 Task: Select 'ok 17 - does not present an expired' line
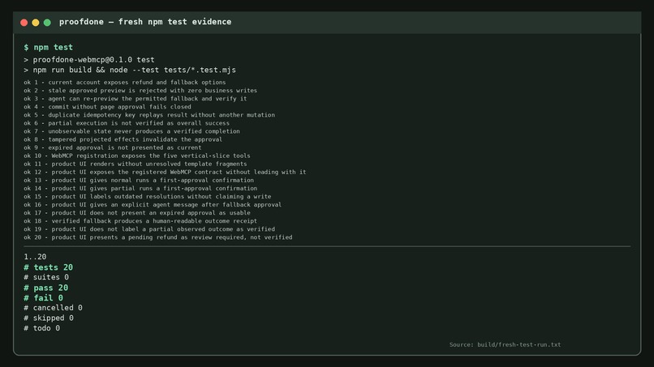point(137,213)
